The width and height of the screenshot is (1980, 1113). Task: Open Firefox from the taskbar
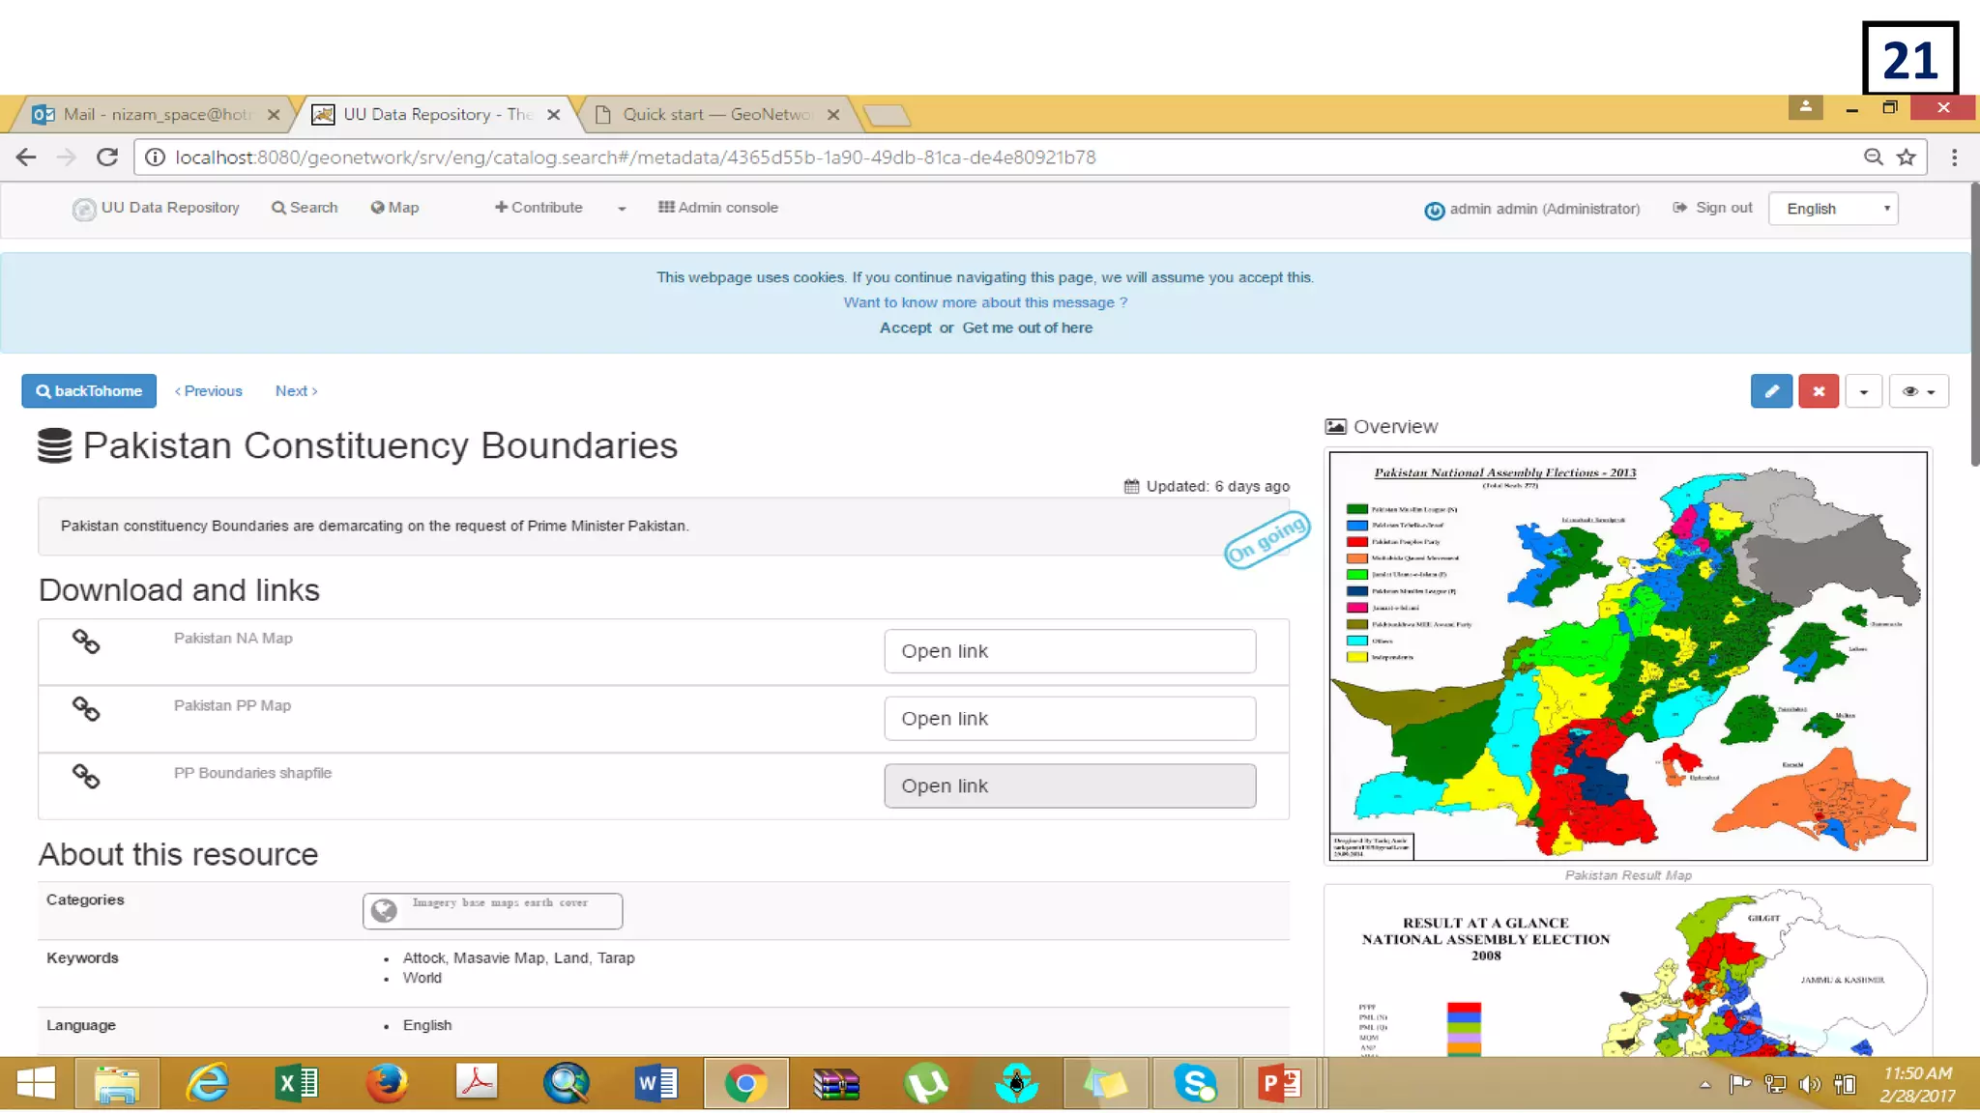pyautogui.click(x=387, y=1084)
